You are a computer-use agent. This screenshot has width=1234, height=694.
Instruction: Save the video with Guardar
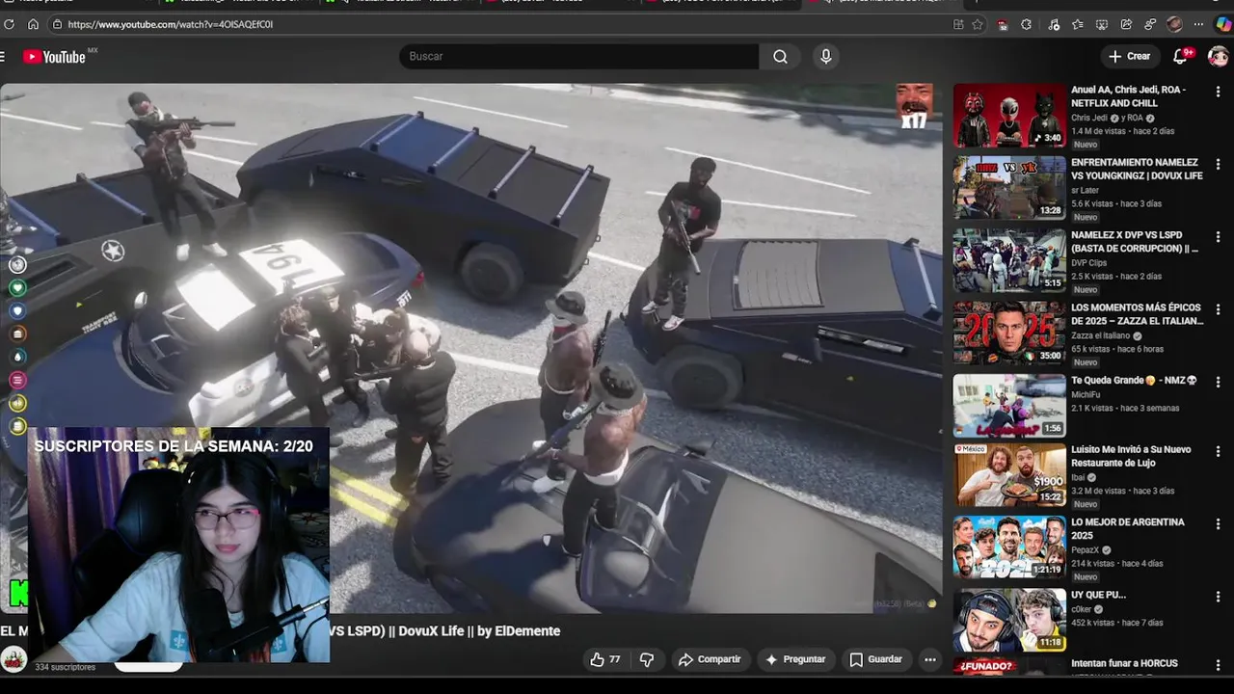[875, 659]
